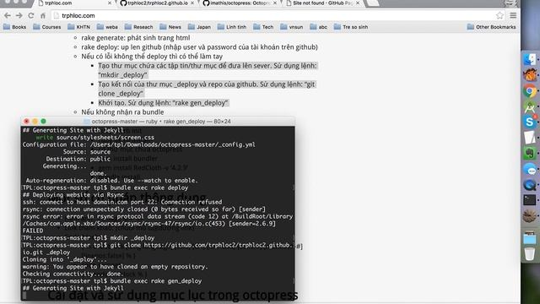Viewport: 540px width, 304px height.
Task: Go back in Chrome browser history
Action: pos(8,15)
